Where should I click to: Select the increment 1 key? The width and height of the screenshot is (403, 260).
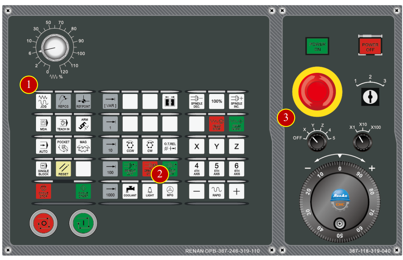[110, 124]
